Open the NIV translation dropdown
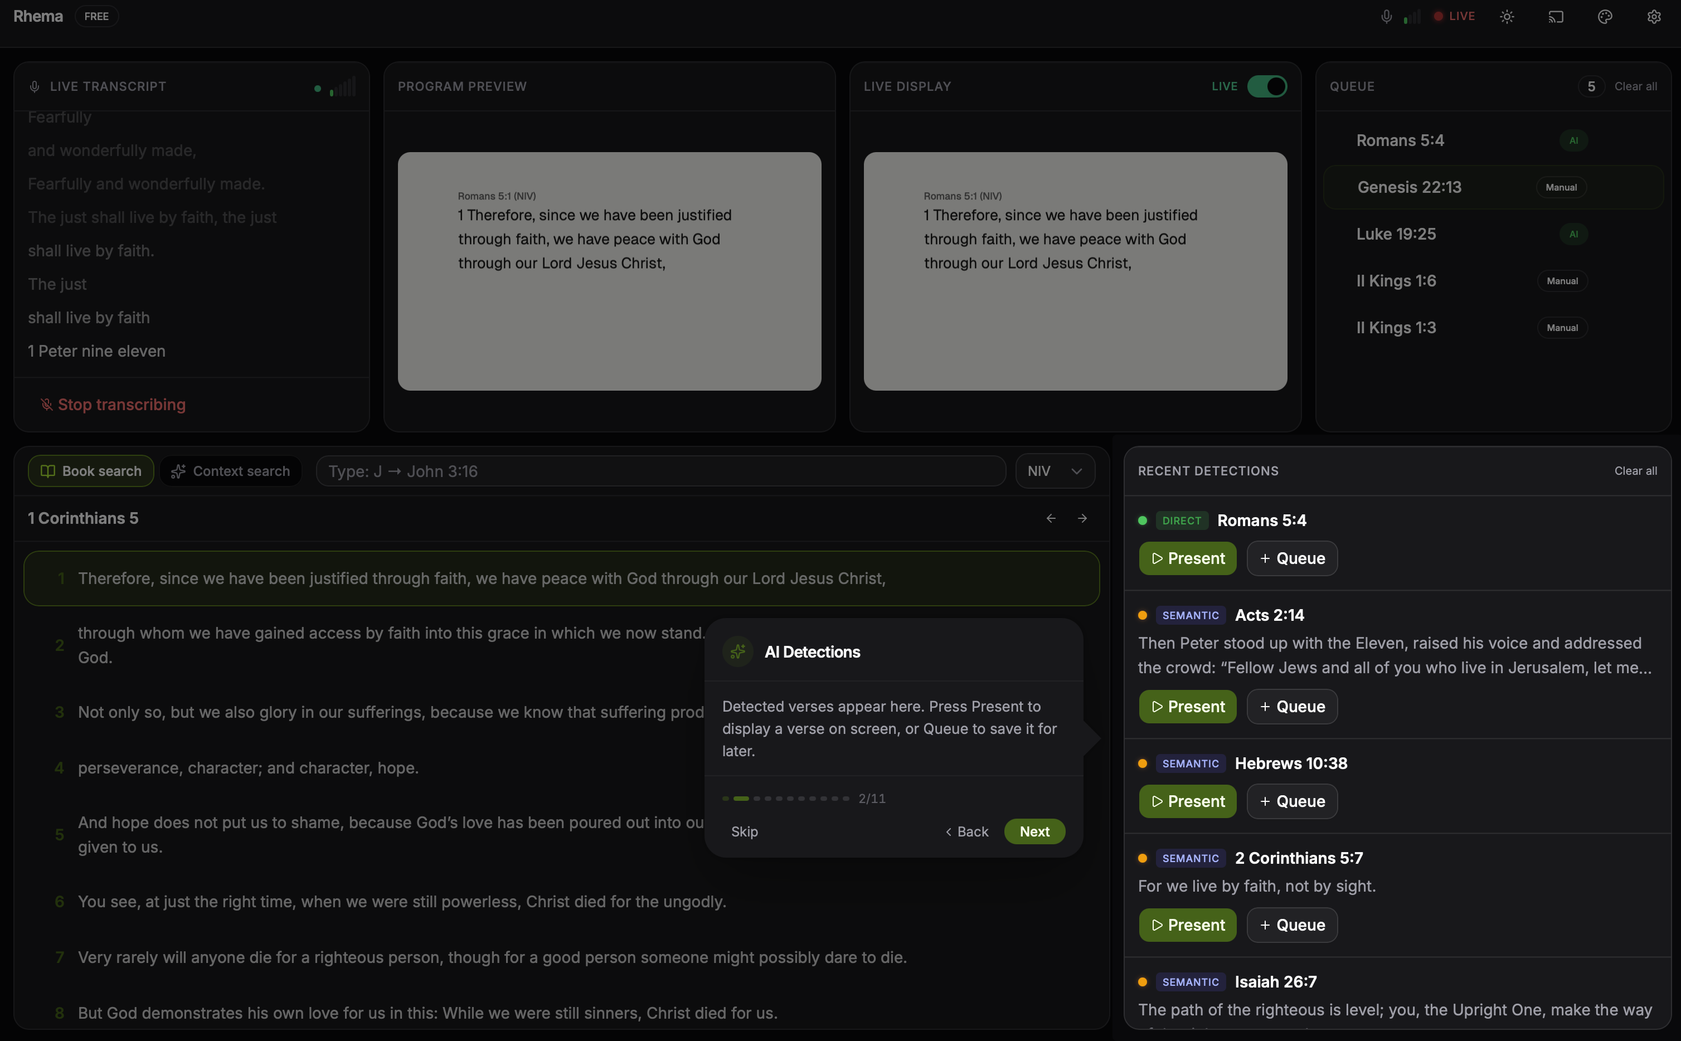The width and height of the screenshot is (1681, 1041). (1055, 471)
